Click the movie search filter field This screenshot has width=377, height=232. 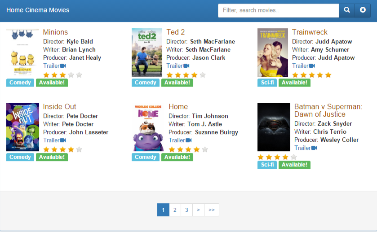278,10
